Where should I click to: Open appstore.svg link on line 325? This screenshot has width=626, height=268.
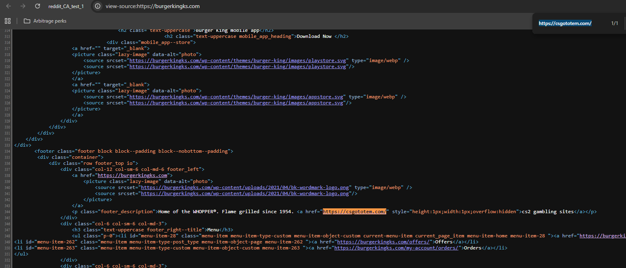coord(237,97)
